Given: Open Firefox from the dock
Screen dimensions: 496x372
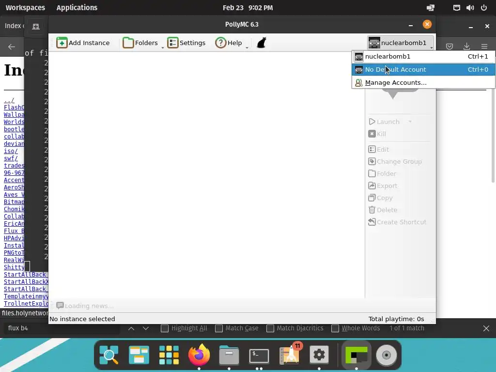Looking at the screenshot, I should 199,355.
